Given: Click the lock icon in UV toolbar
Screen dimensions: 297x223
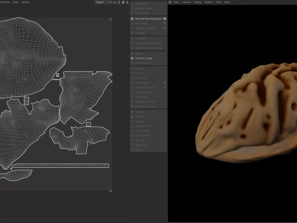Looking at the screenshot, I should click(x=119, y=2).
